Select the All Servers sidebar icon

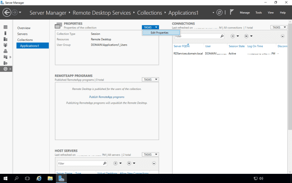click(x=5, y=39)
